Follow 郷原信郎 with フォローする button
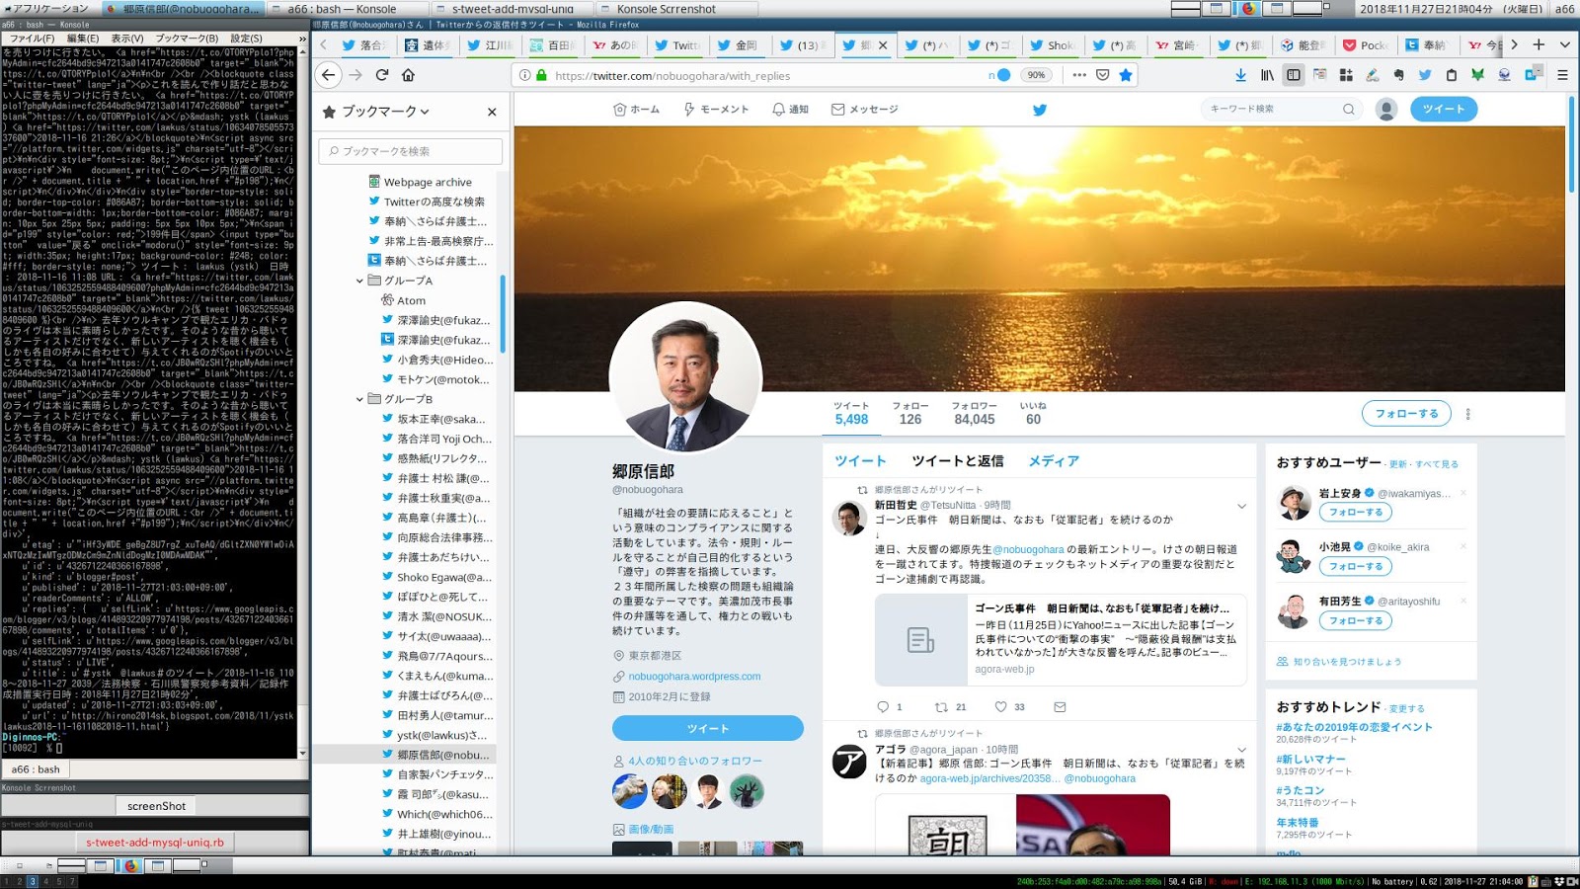 tap(1406, 413)
